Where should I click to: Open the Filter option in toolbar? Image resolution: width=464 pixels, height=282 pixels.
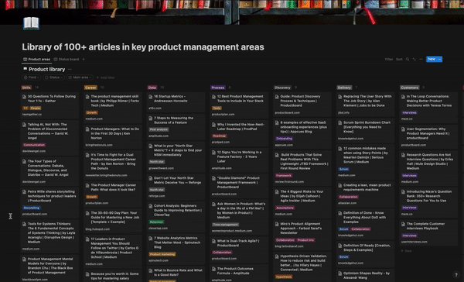point(388,60)
